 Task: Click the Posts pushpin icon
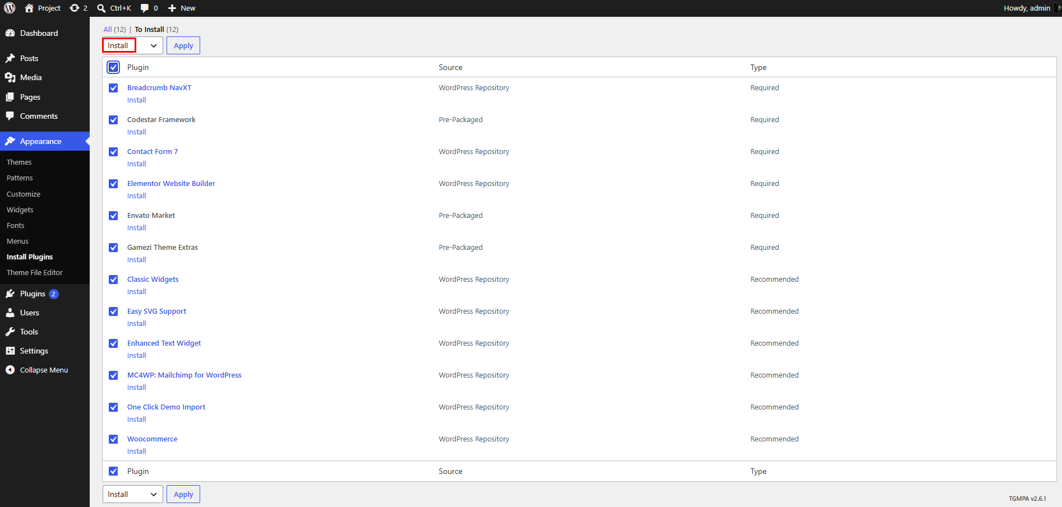[10, 58]
